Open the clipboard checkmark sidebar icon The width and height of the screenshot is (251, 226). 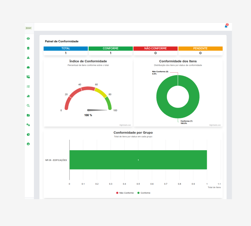tap(28, 48)
